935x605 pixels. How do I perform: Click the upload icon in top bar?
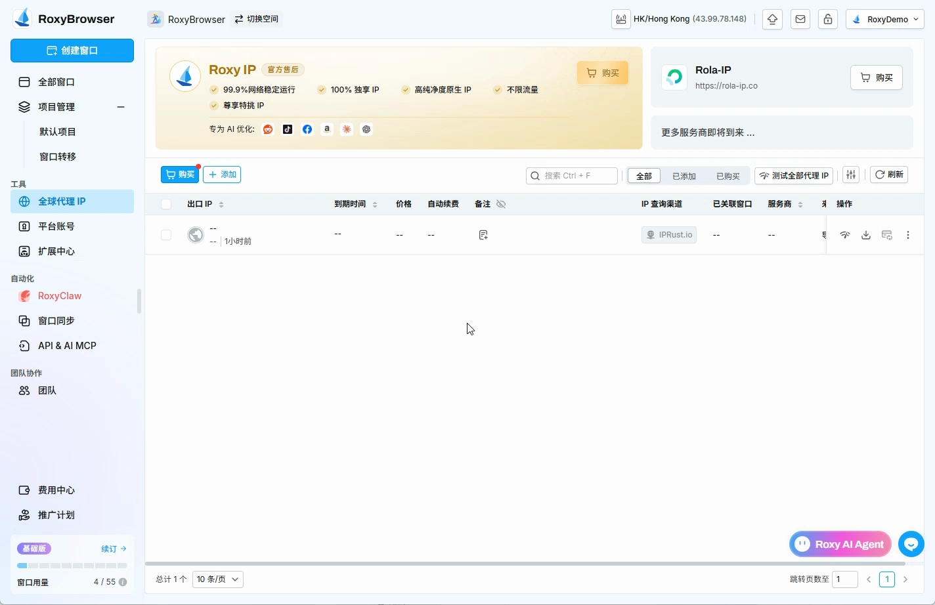772,19
